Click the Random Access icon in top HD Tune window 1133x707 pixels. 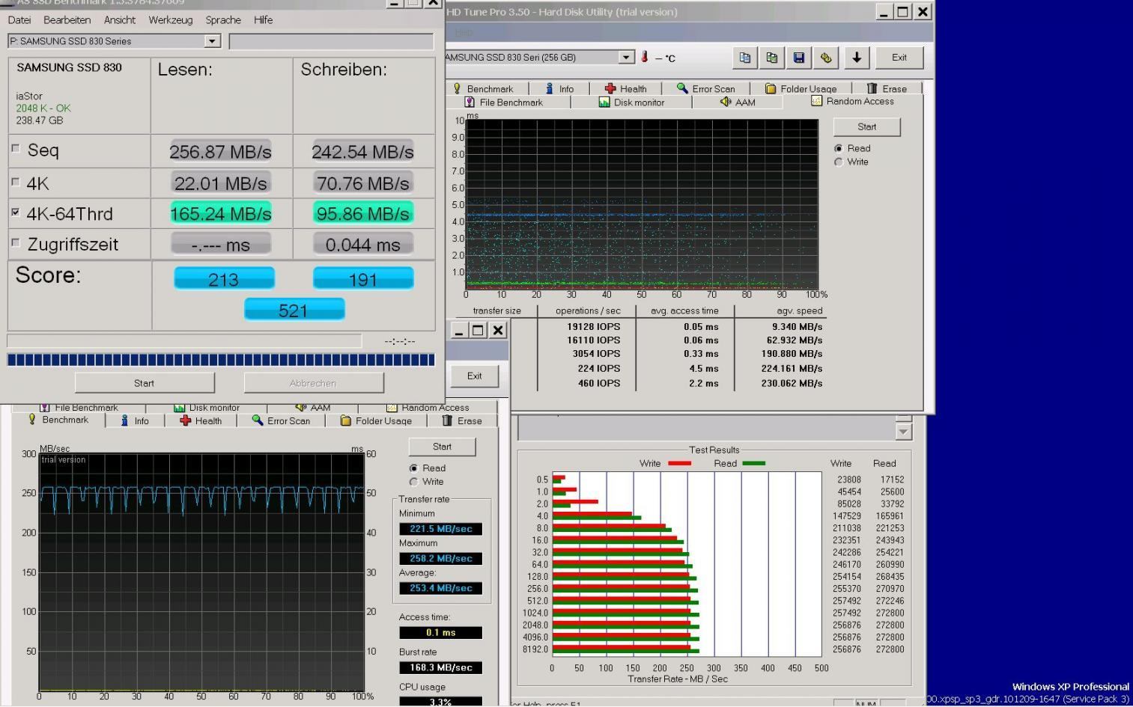coord(817,100)
